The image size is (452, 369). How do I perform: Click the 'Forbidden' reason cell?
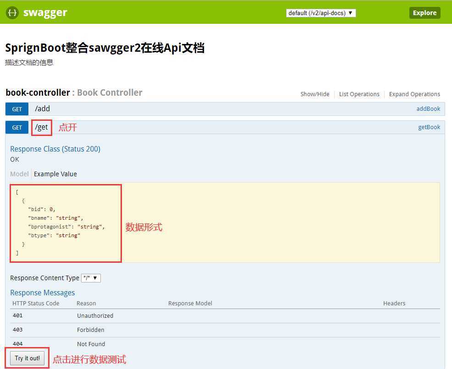click(x=90, y=330)
